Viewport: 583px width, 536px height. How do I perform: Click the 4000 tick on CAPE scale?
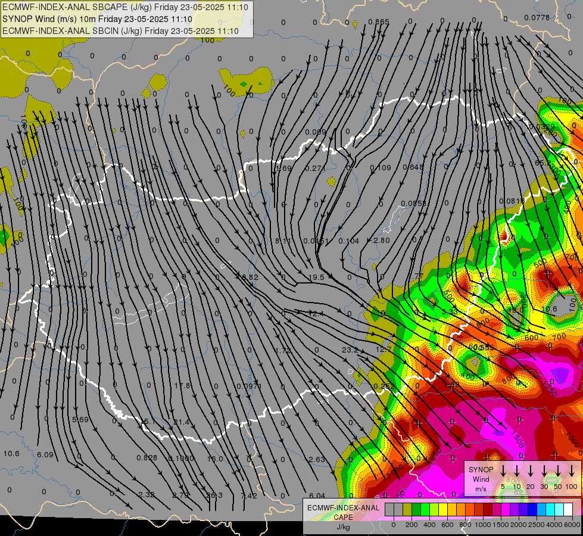[554, 525]
